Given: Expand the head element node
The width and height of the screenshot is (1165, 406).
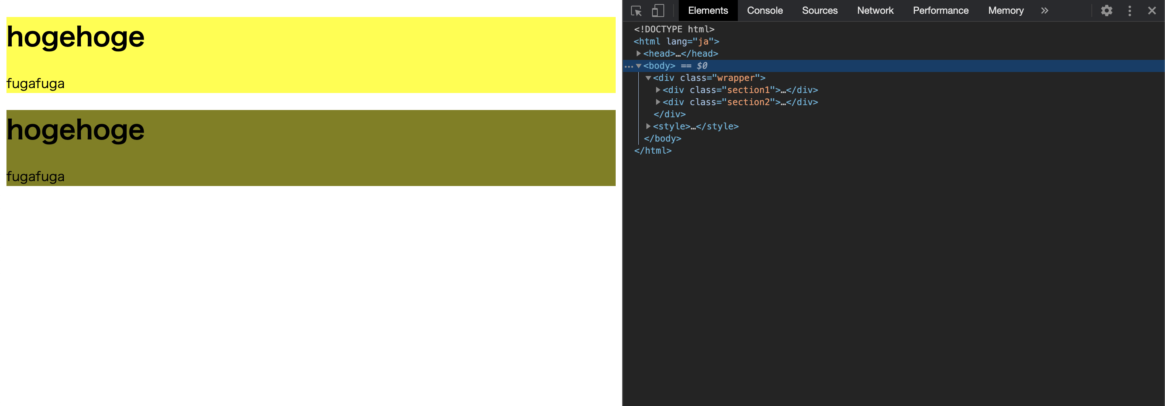Looking at the screenshot, I should 639,53.
